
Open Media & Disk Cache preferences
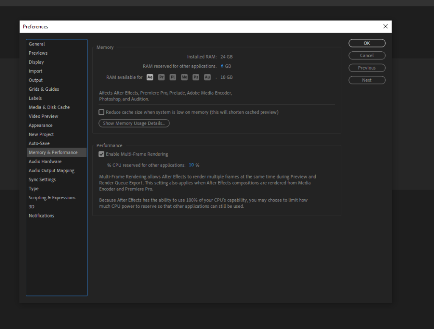[x=49, y=107]
